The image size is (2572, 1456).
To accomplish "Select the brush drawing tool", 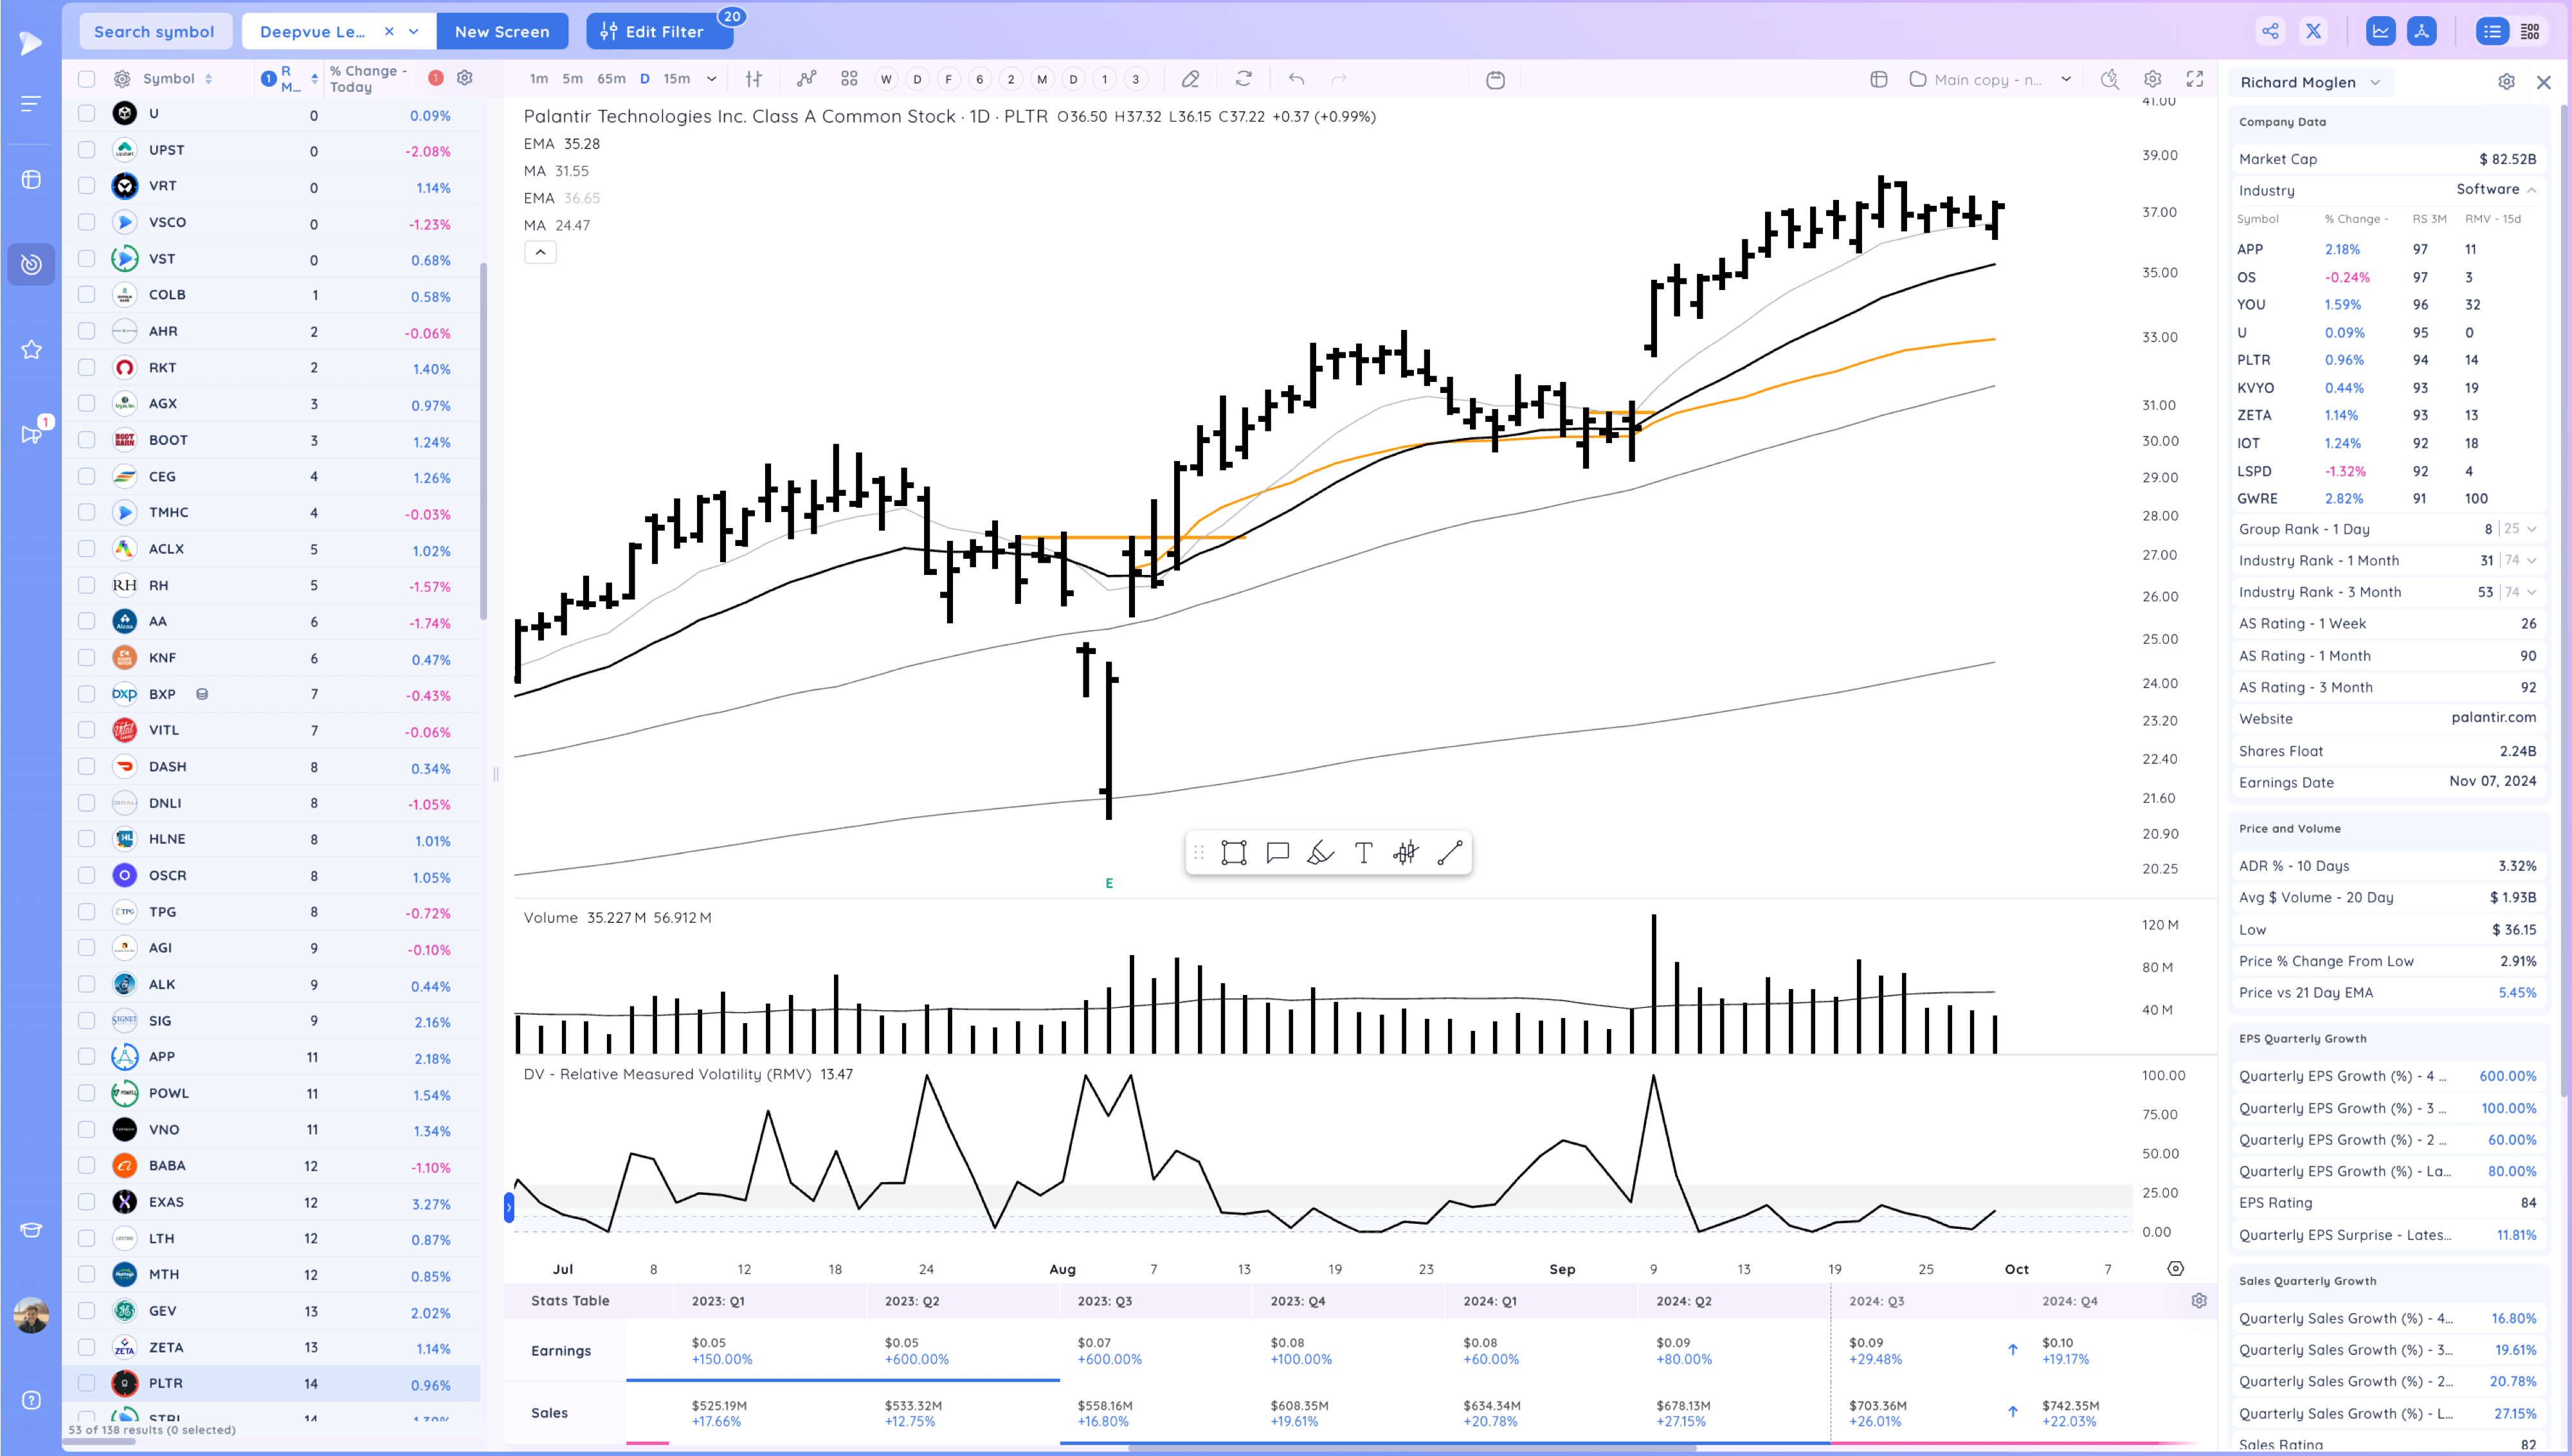I will 1321,853.
